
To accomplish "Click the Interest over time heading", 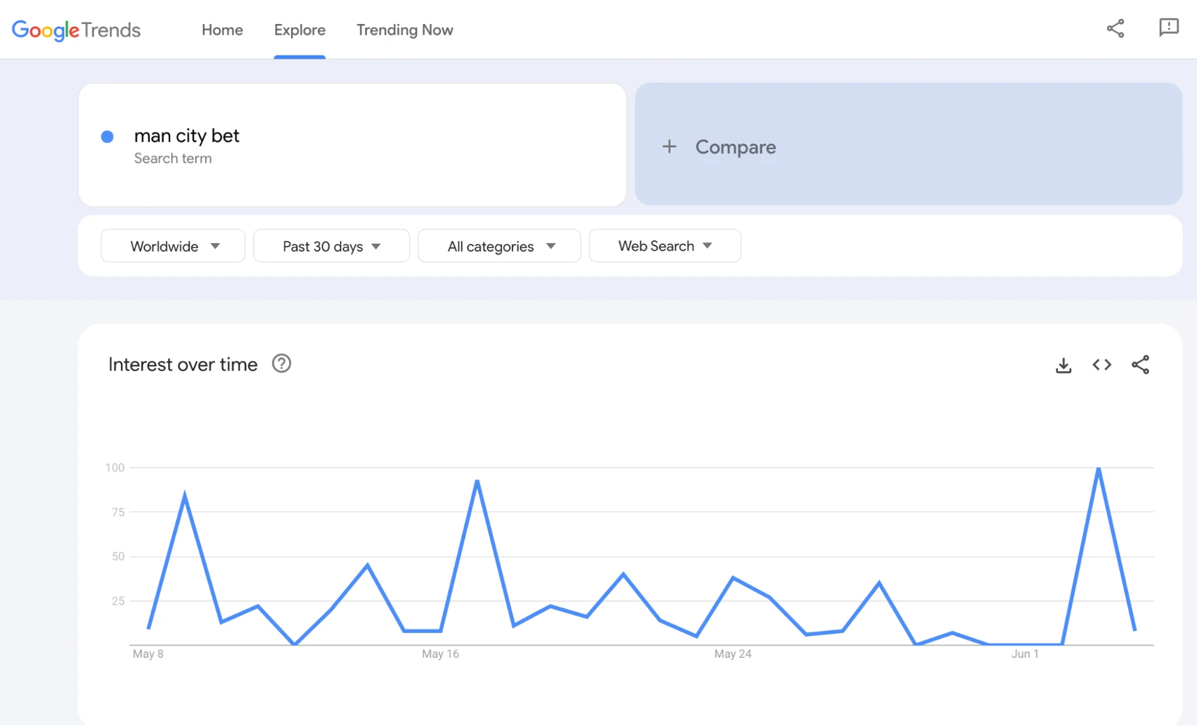I will point(183,364).
